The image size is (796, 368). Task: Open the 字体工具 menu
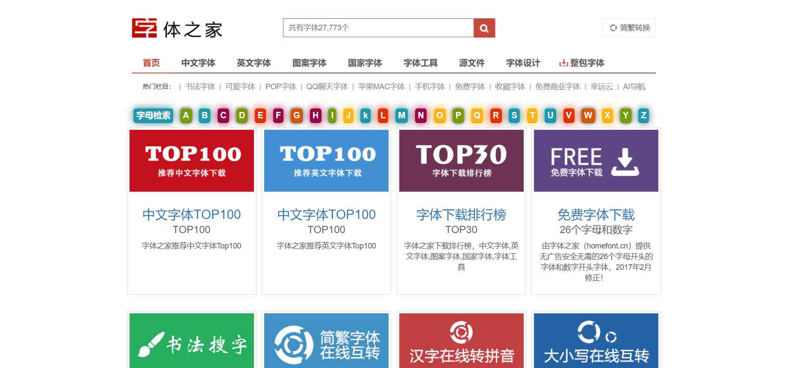421,63
